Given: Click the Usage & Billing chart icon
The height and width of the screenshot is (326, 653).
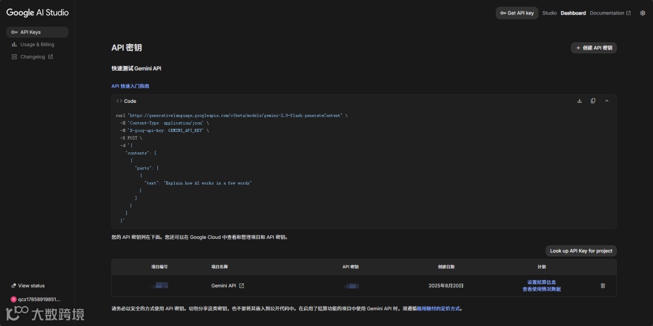Looking at the screenshot, I should click(x=14, y=45).
